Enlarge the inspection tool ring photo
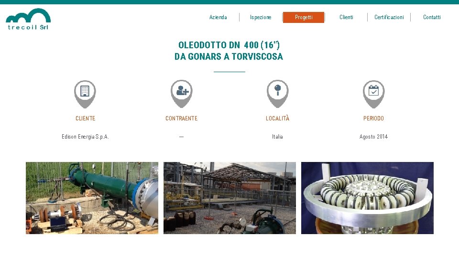This screenshot has width=459, height=258. coord(367,198)
